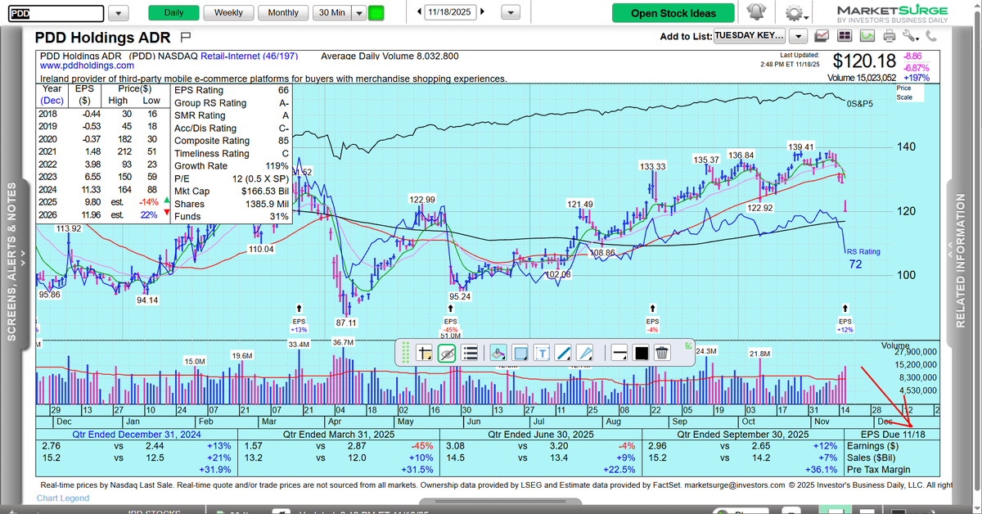Select the Text annotation tool
The image size is (982, 514).
point(542,353)
